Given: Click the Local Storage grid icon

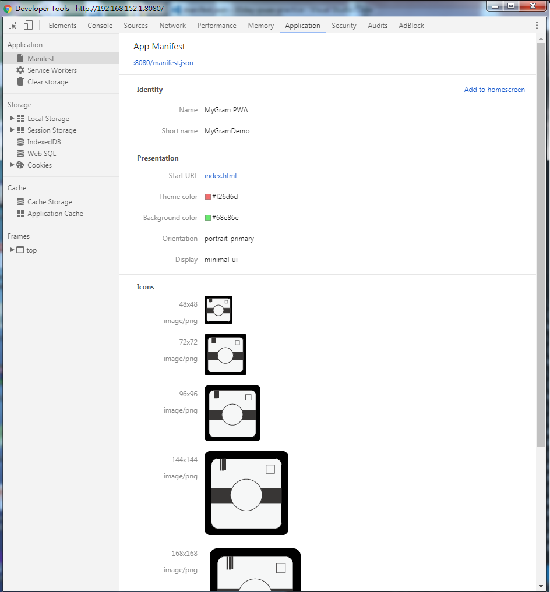Looking at the screenshot, I should click(x=21, y=119).
